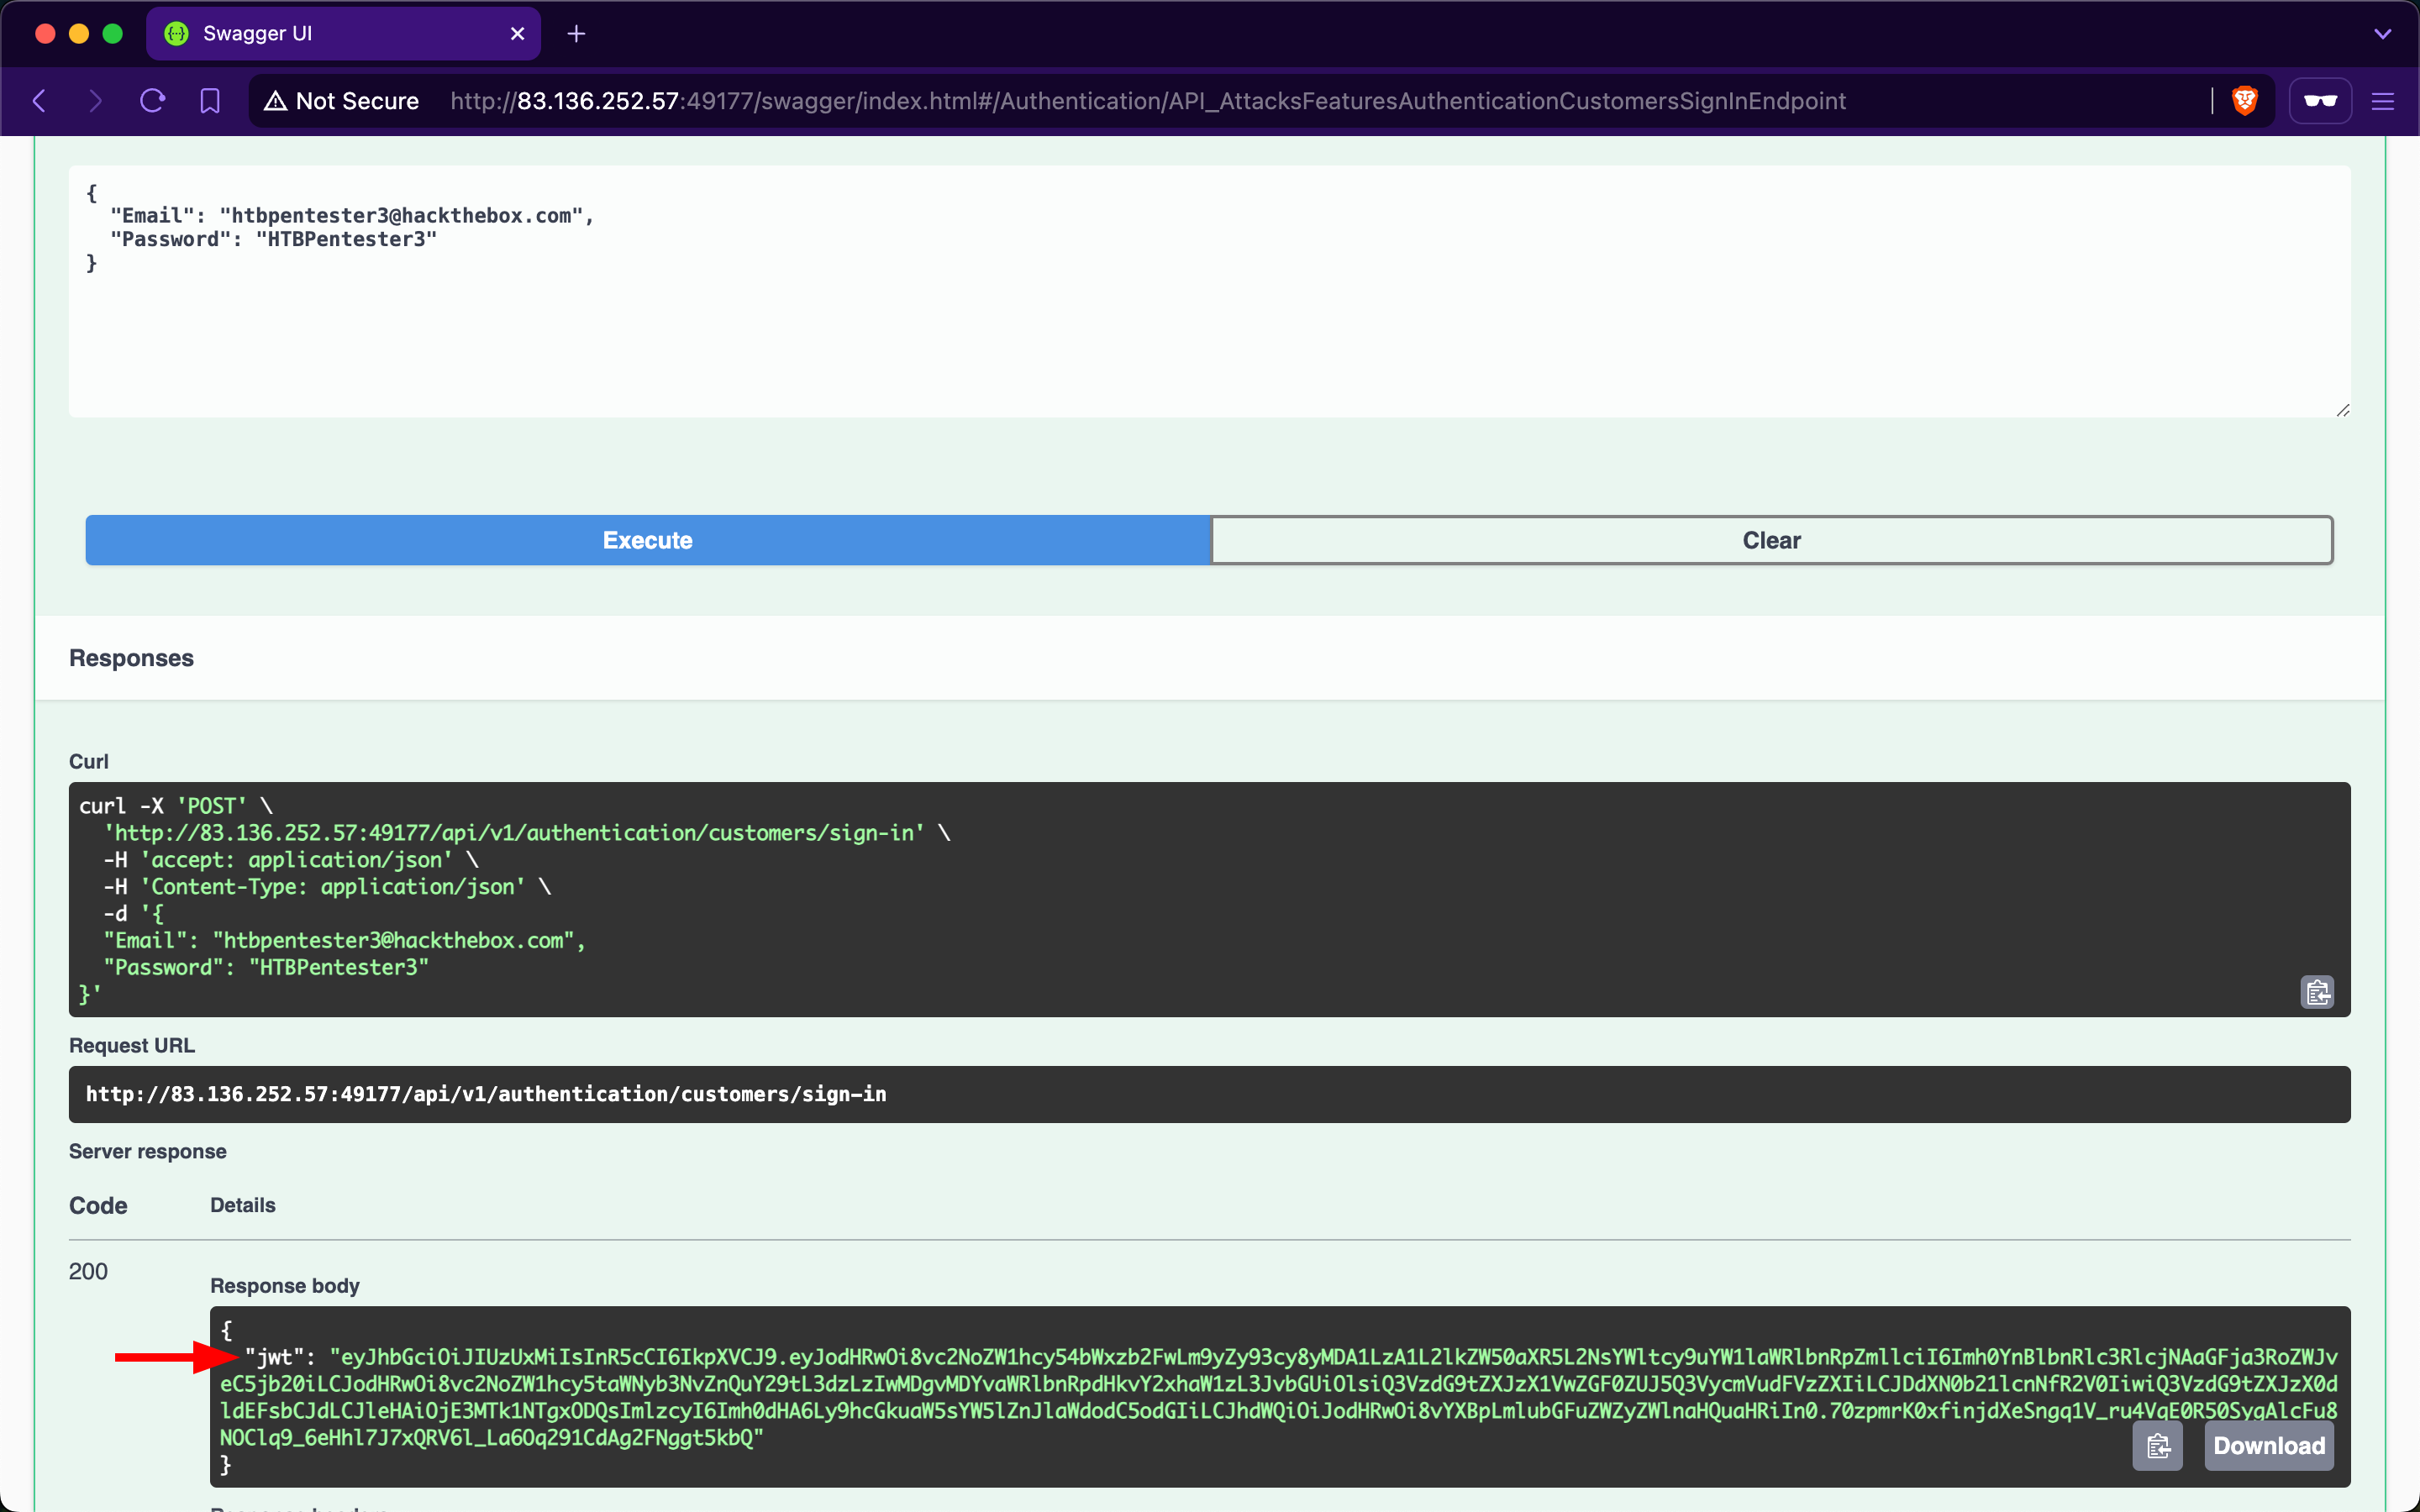Click the Response body label
2420x1512 pixels.
(284, 1286)
